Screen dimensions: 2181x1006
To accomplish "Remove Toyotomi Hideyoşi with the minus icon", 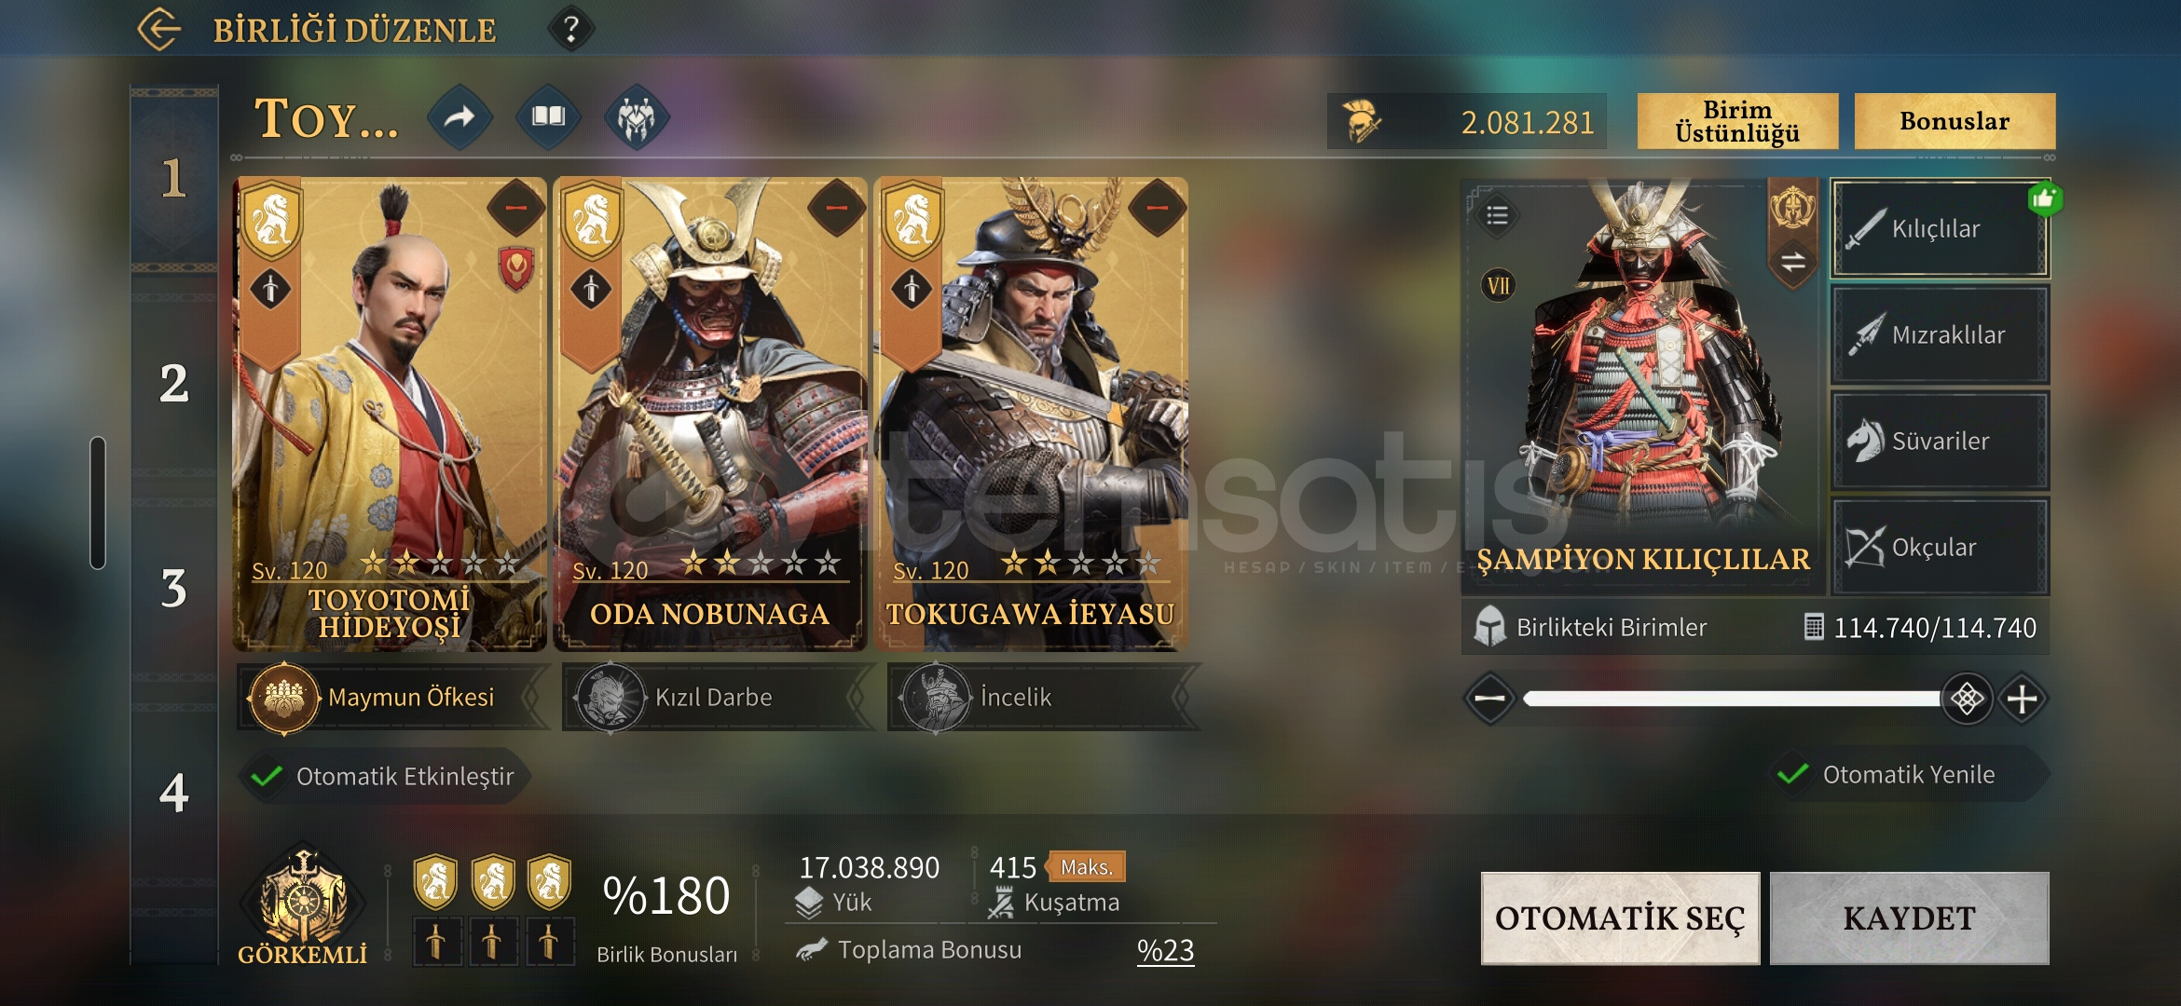I will click(515, 208).
